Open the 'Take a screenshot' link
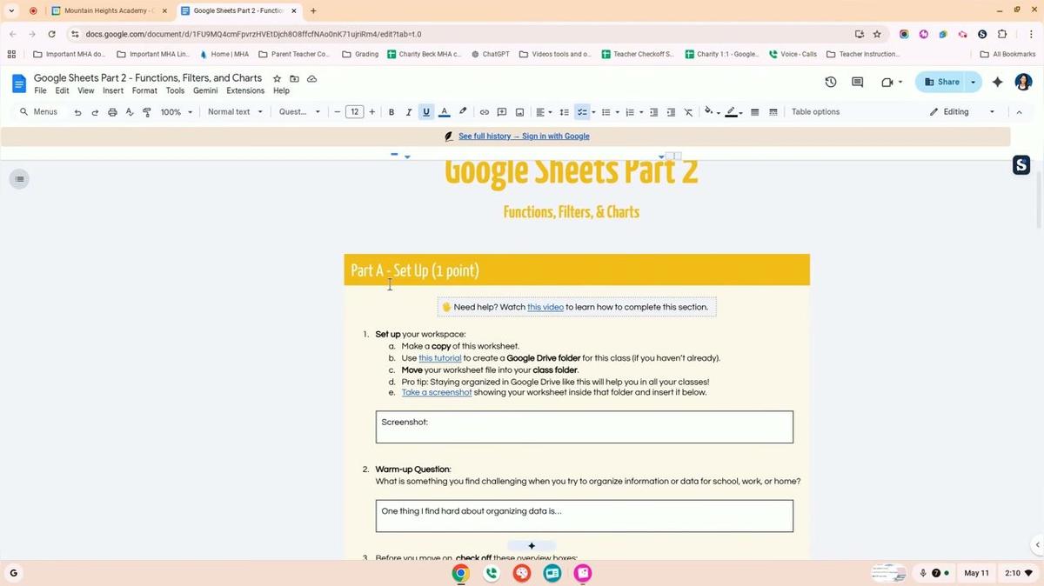The width and height of the screenshot is (1044, 586). [x=437, y=392]
